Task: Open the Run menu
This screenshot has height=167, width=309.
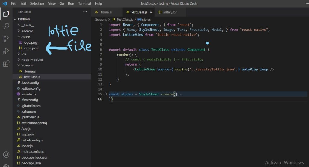Action: [x=71, y=4]
